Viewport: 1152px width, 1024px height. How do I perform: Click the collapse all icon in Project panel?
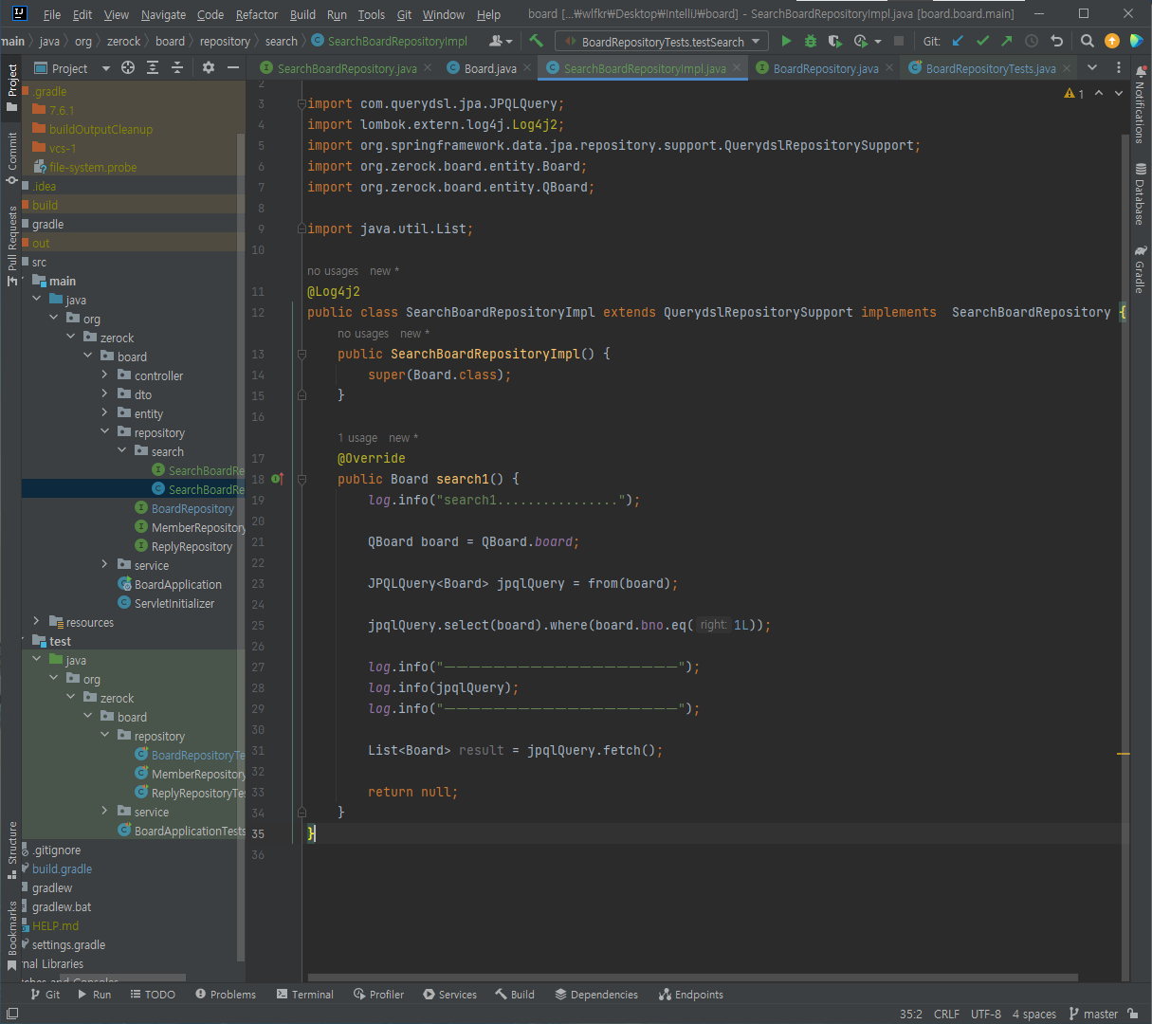(177, 68)
